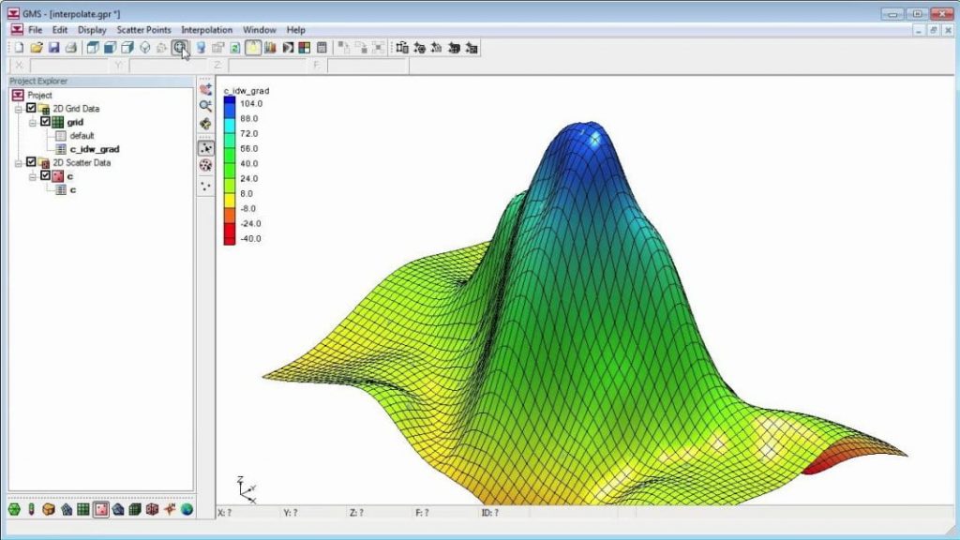Select the default dataset under grid
Image resolution: width=960 pixels, height=540 pixels.
[82, 136]
